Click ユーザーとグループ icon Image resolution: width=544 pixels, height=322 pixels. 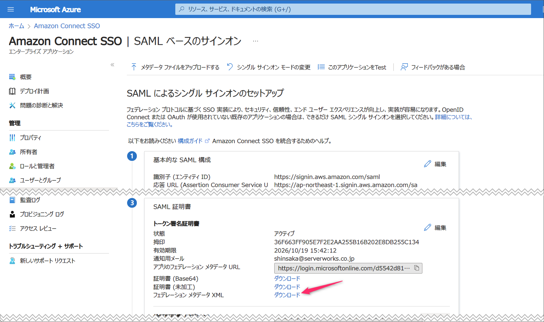(12, 180)
